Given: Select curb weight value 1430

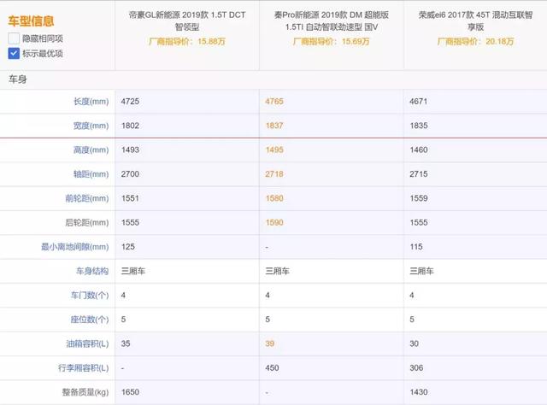Looking at the screenshot, I should coord(419,392).
